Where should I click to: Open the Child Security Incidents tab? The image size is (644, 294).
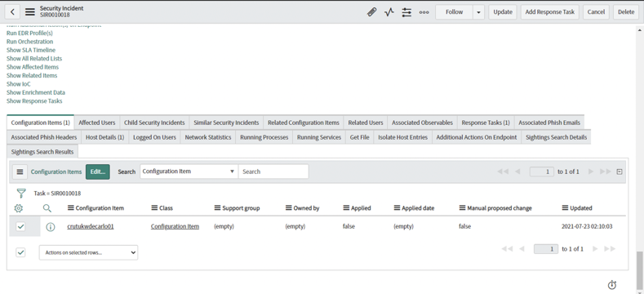click(x=154, y=122)
